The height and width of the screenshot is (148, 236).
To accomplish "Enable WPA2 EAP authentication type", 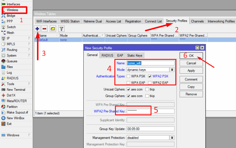I will pos(150,83).
